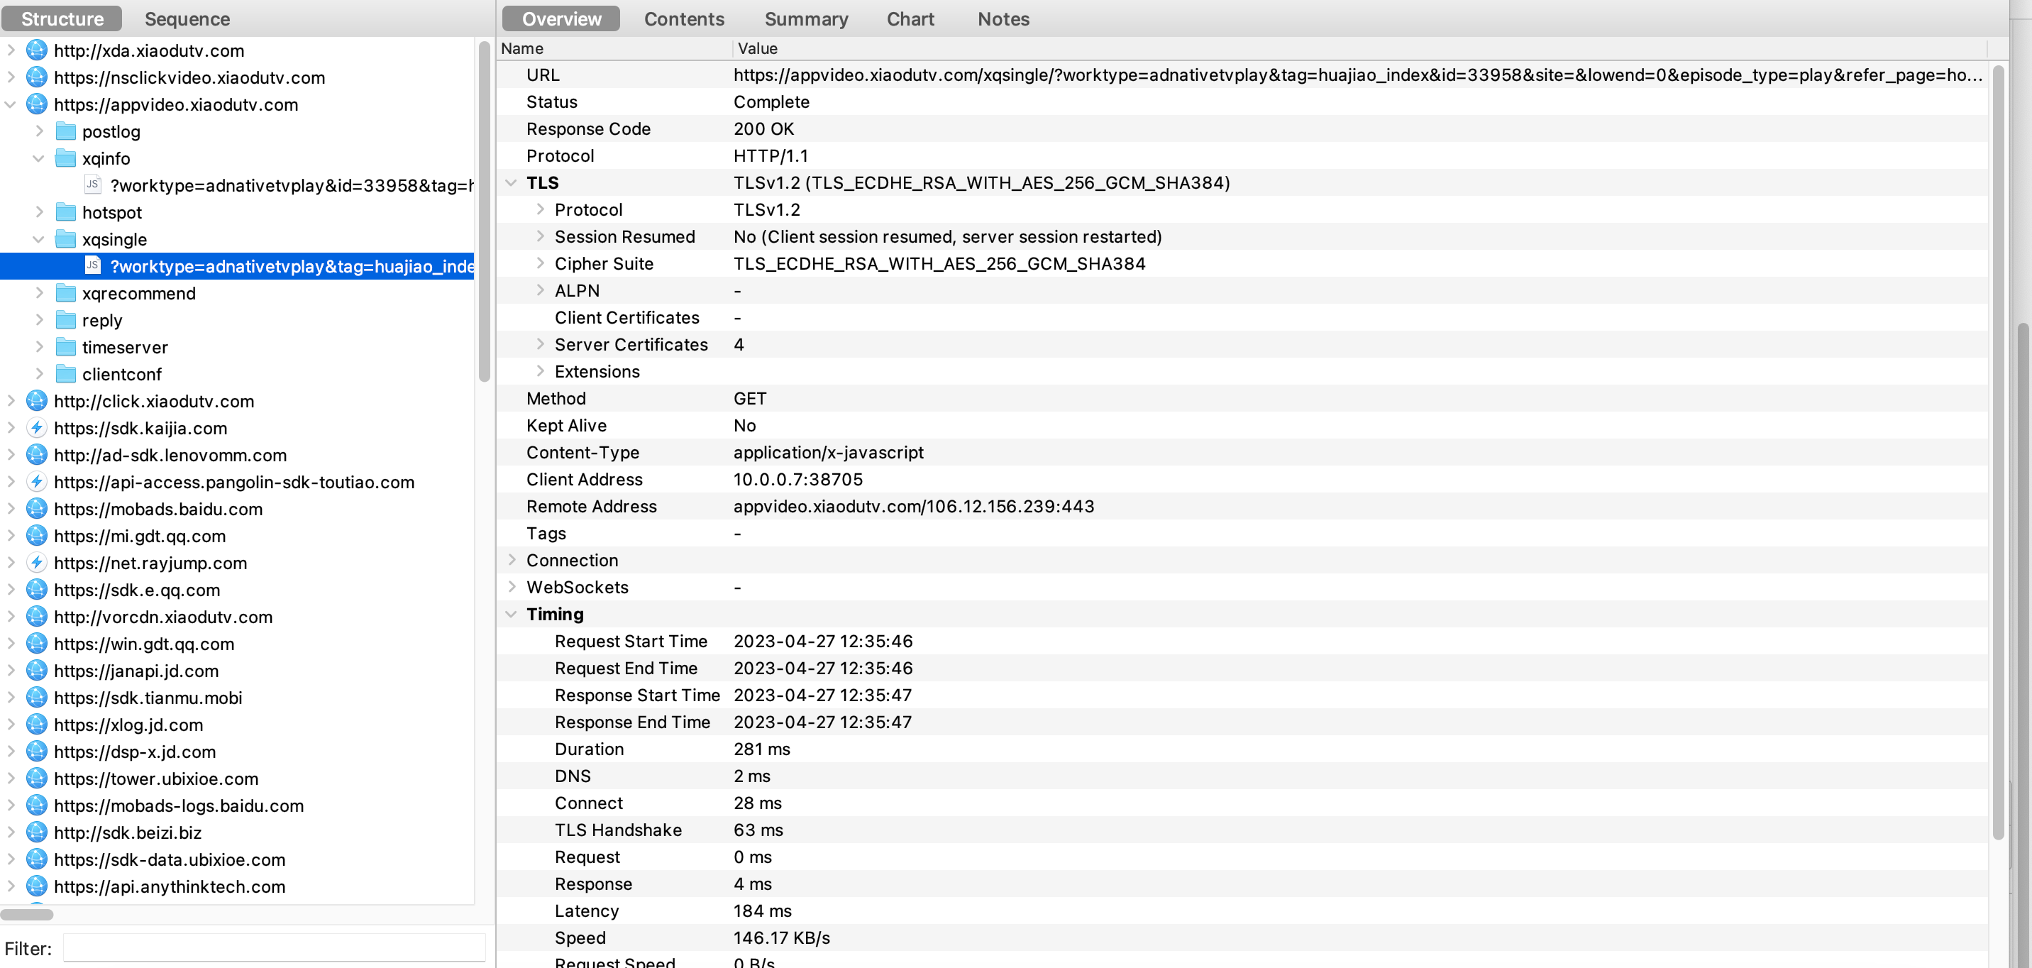This screenshot has height=968, width=2032.
Task: Click the lightning icon for net.rayjump.com
Action: click(x=36, y=563)
